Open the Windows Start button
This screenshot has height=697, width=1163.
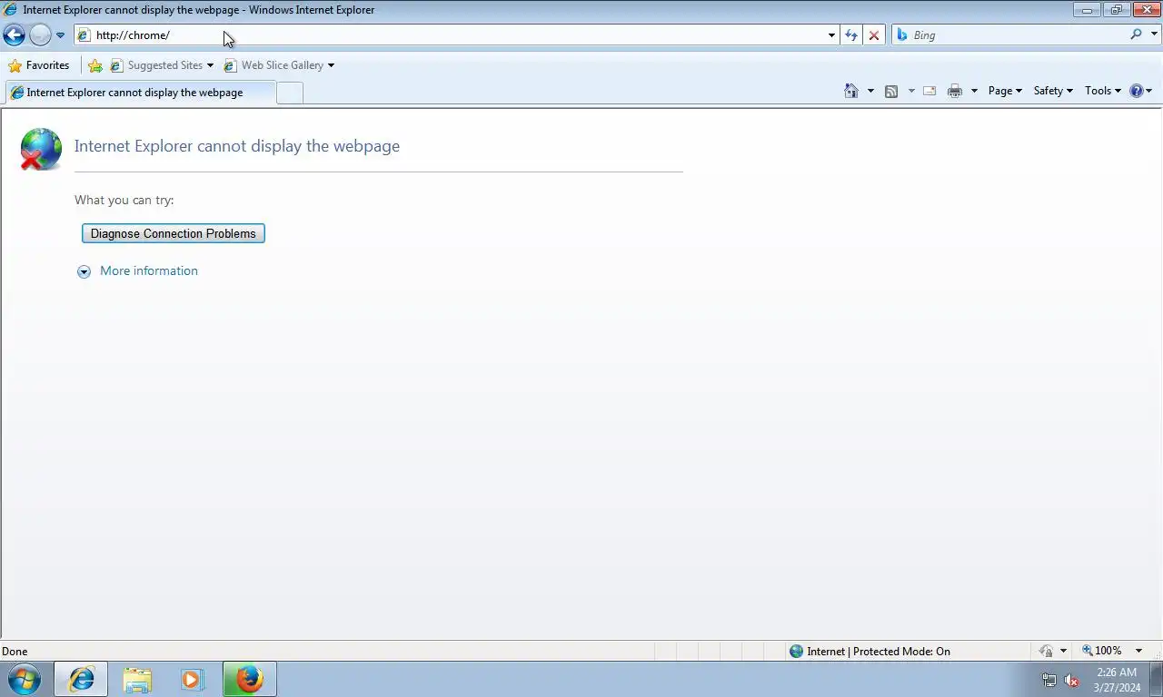(x=25, y=679)
